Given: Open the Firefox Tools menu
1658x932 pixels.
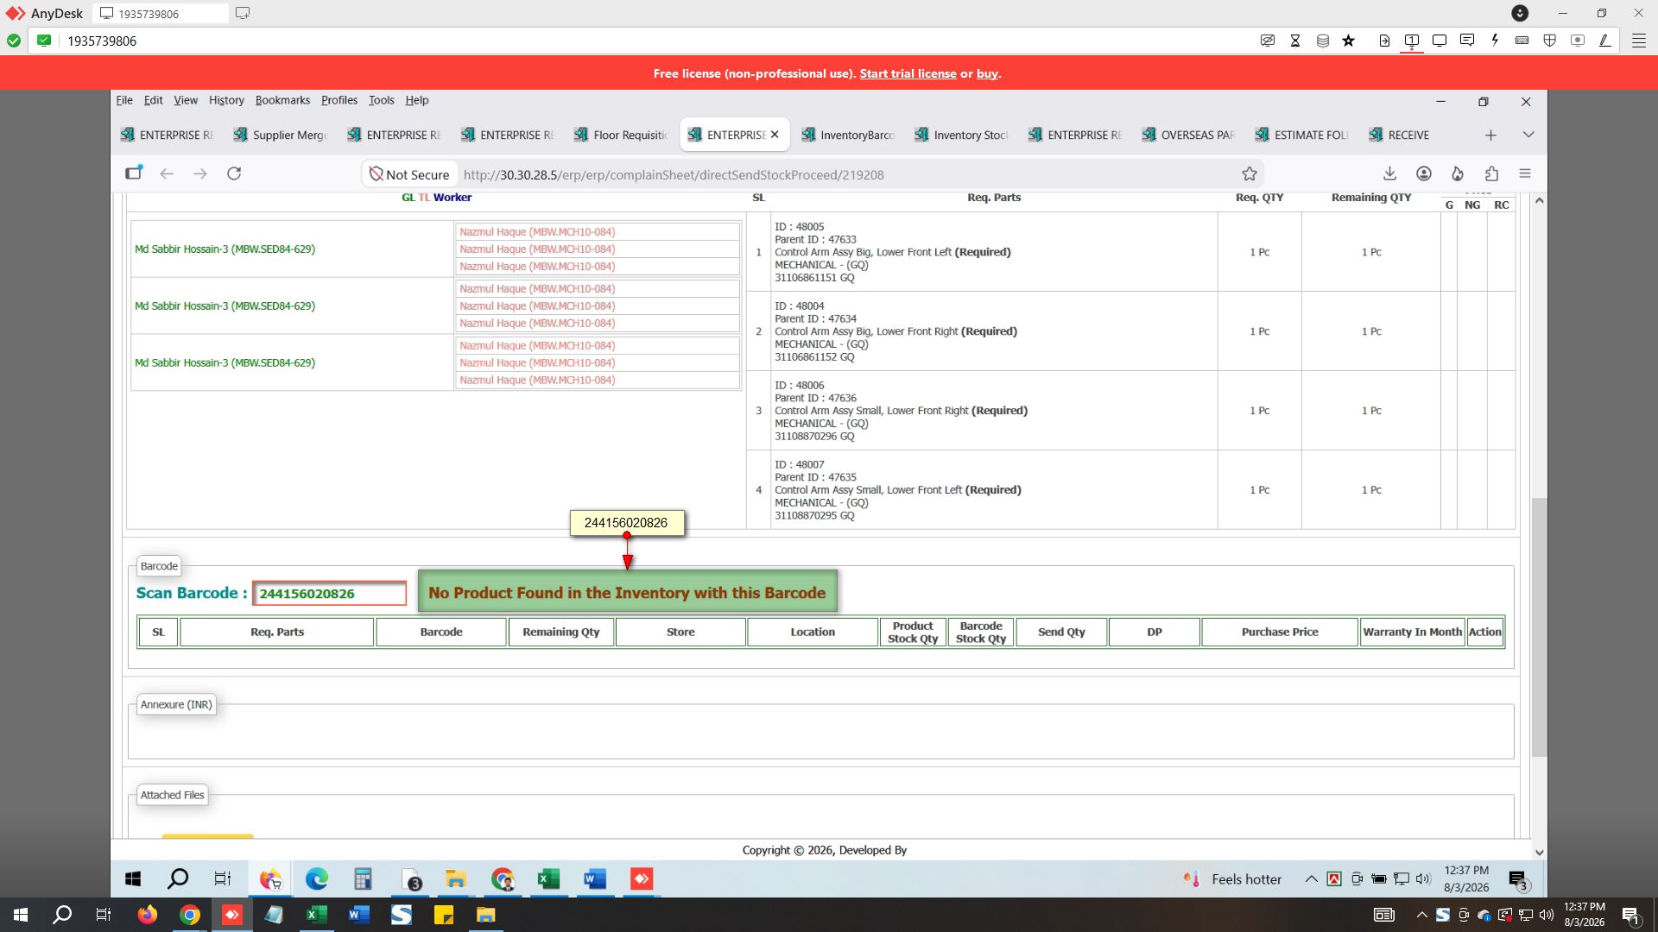Looking at the screenshot, I should [x=381, y=100].
